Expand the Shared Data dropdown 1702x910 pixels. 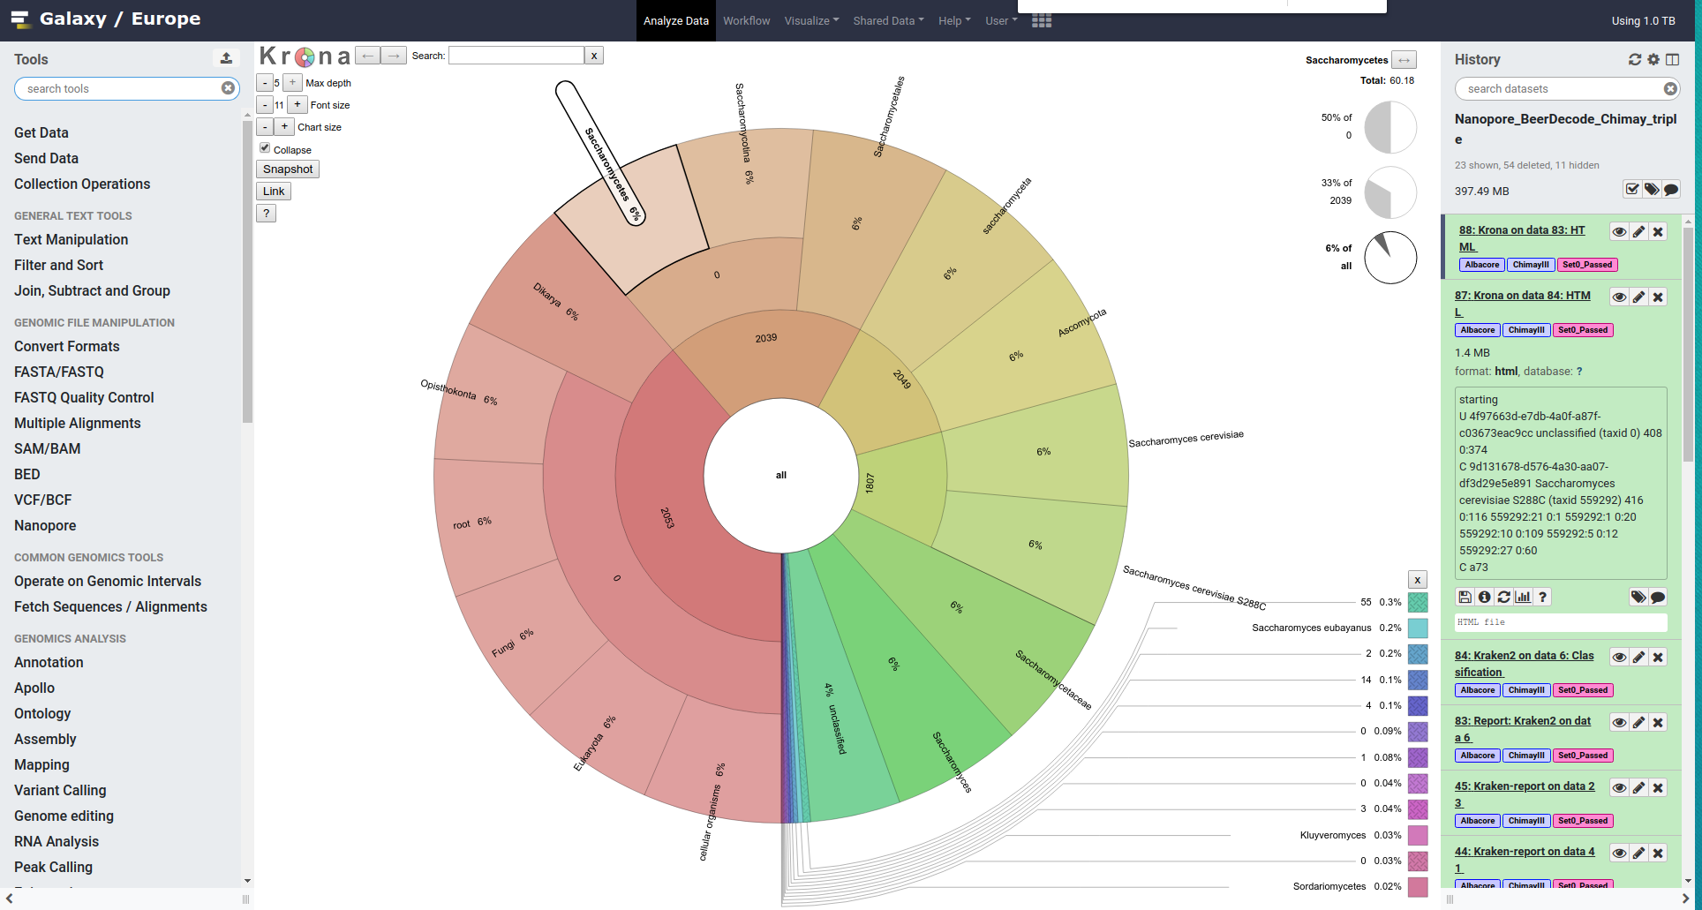tap(888, 21)
